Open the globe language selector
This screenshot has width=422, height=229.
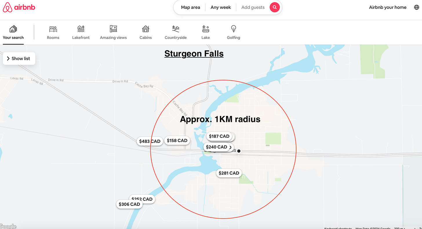(416, 7)
